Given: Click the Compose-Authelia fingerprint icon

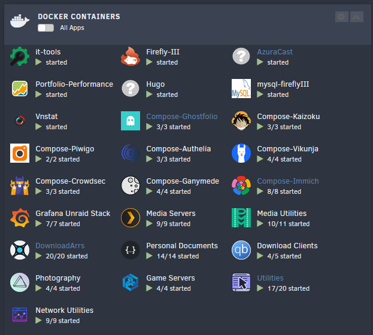Looking at the screenshot, I should coord(131,153).
